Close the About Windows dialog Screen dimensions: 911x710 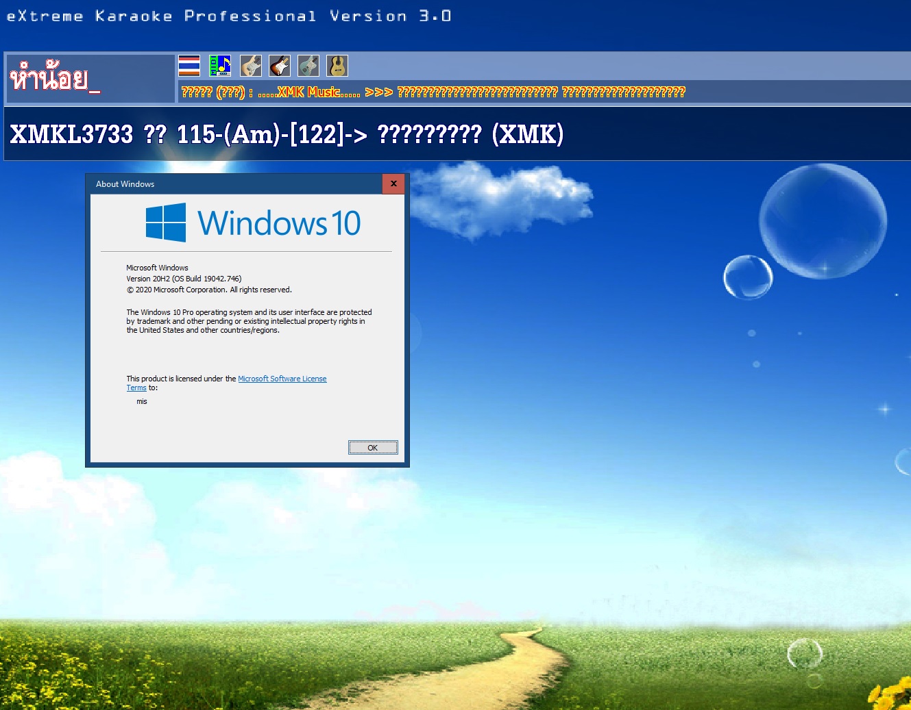(x=393, y=183)
